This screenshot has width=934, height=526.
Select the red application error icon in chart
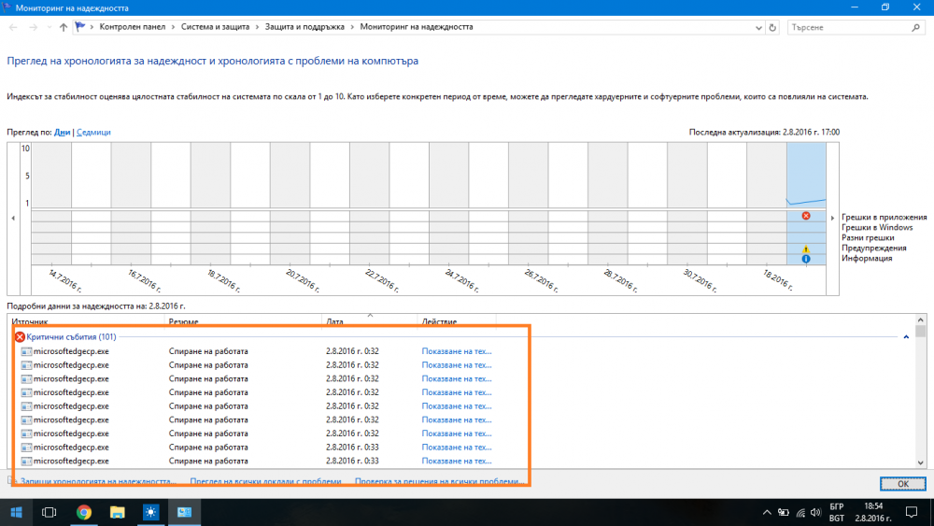coord(806,216)
